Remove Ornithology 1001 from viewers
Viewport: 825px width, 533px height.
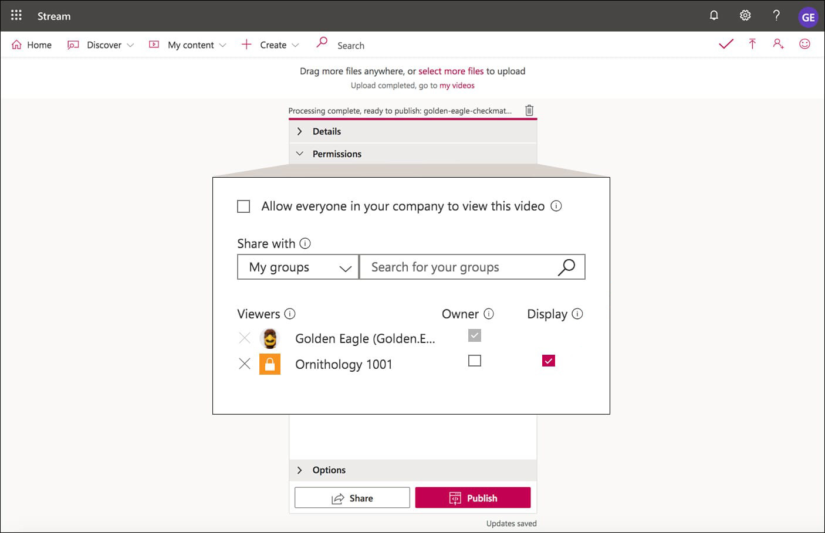click(x=245, y=364)
